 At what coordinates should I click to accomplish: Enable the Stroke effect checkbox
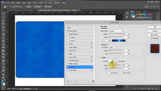68,44
